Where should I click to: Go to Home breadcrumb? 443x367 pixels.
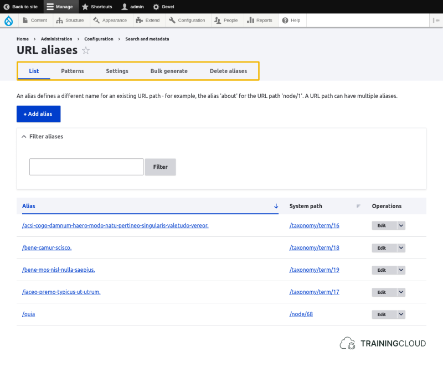[x=23, y=39]
